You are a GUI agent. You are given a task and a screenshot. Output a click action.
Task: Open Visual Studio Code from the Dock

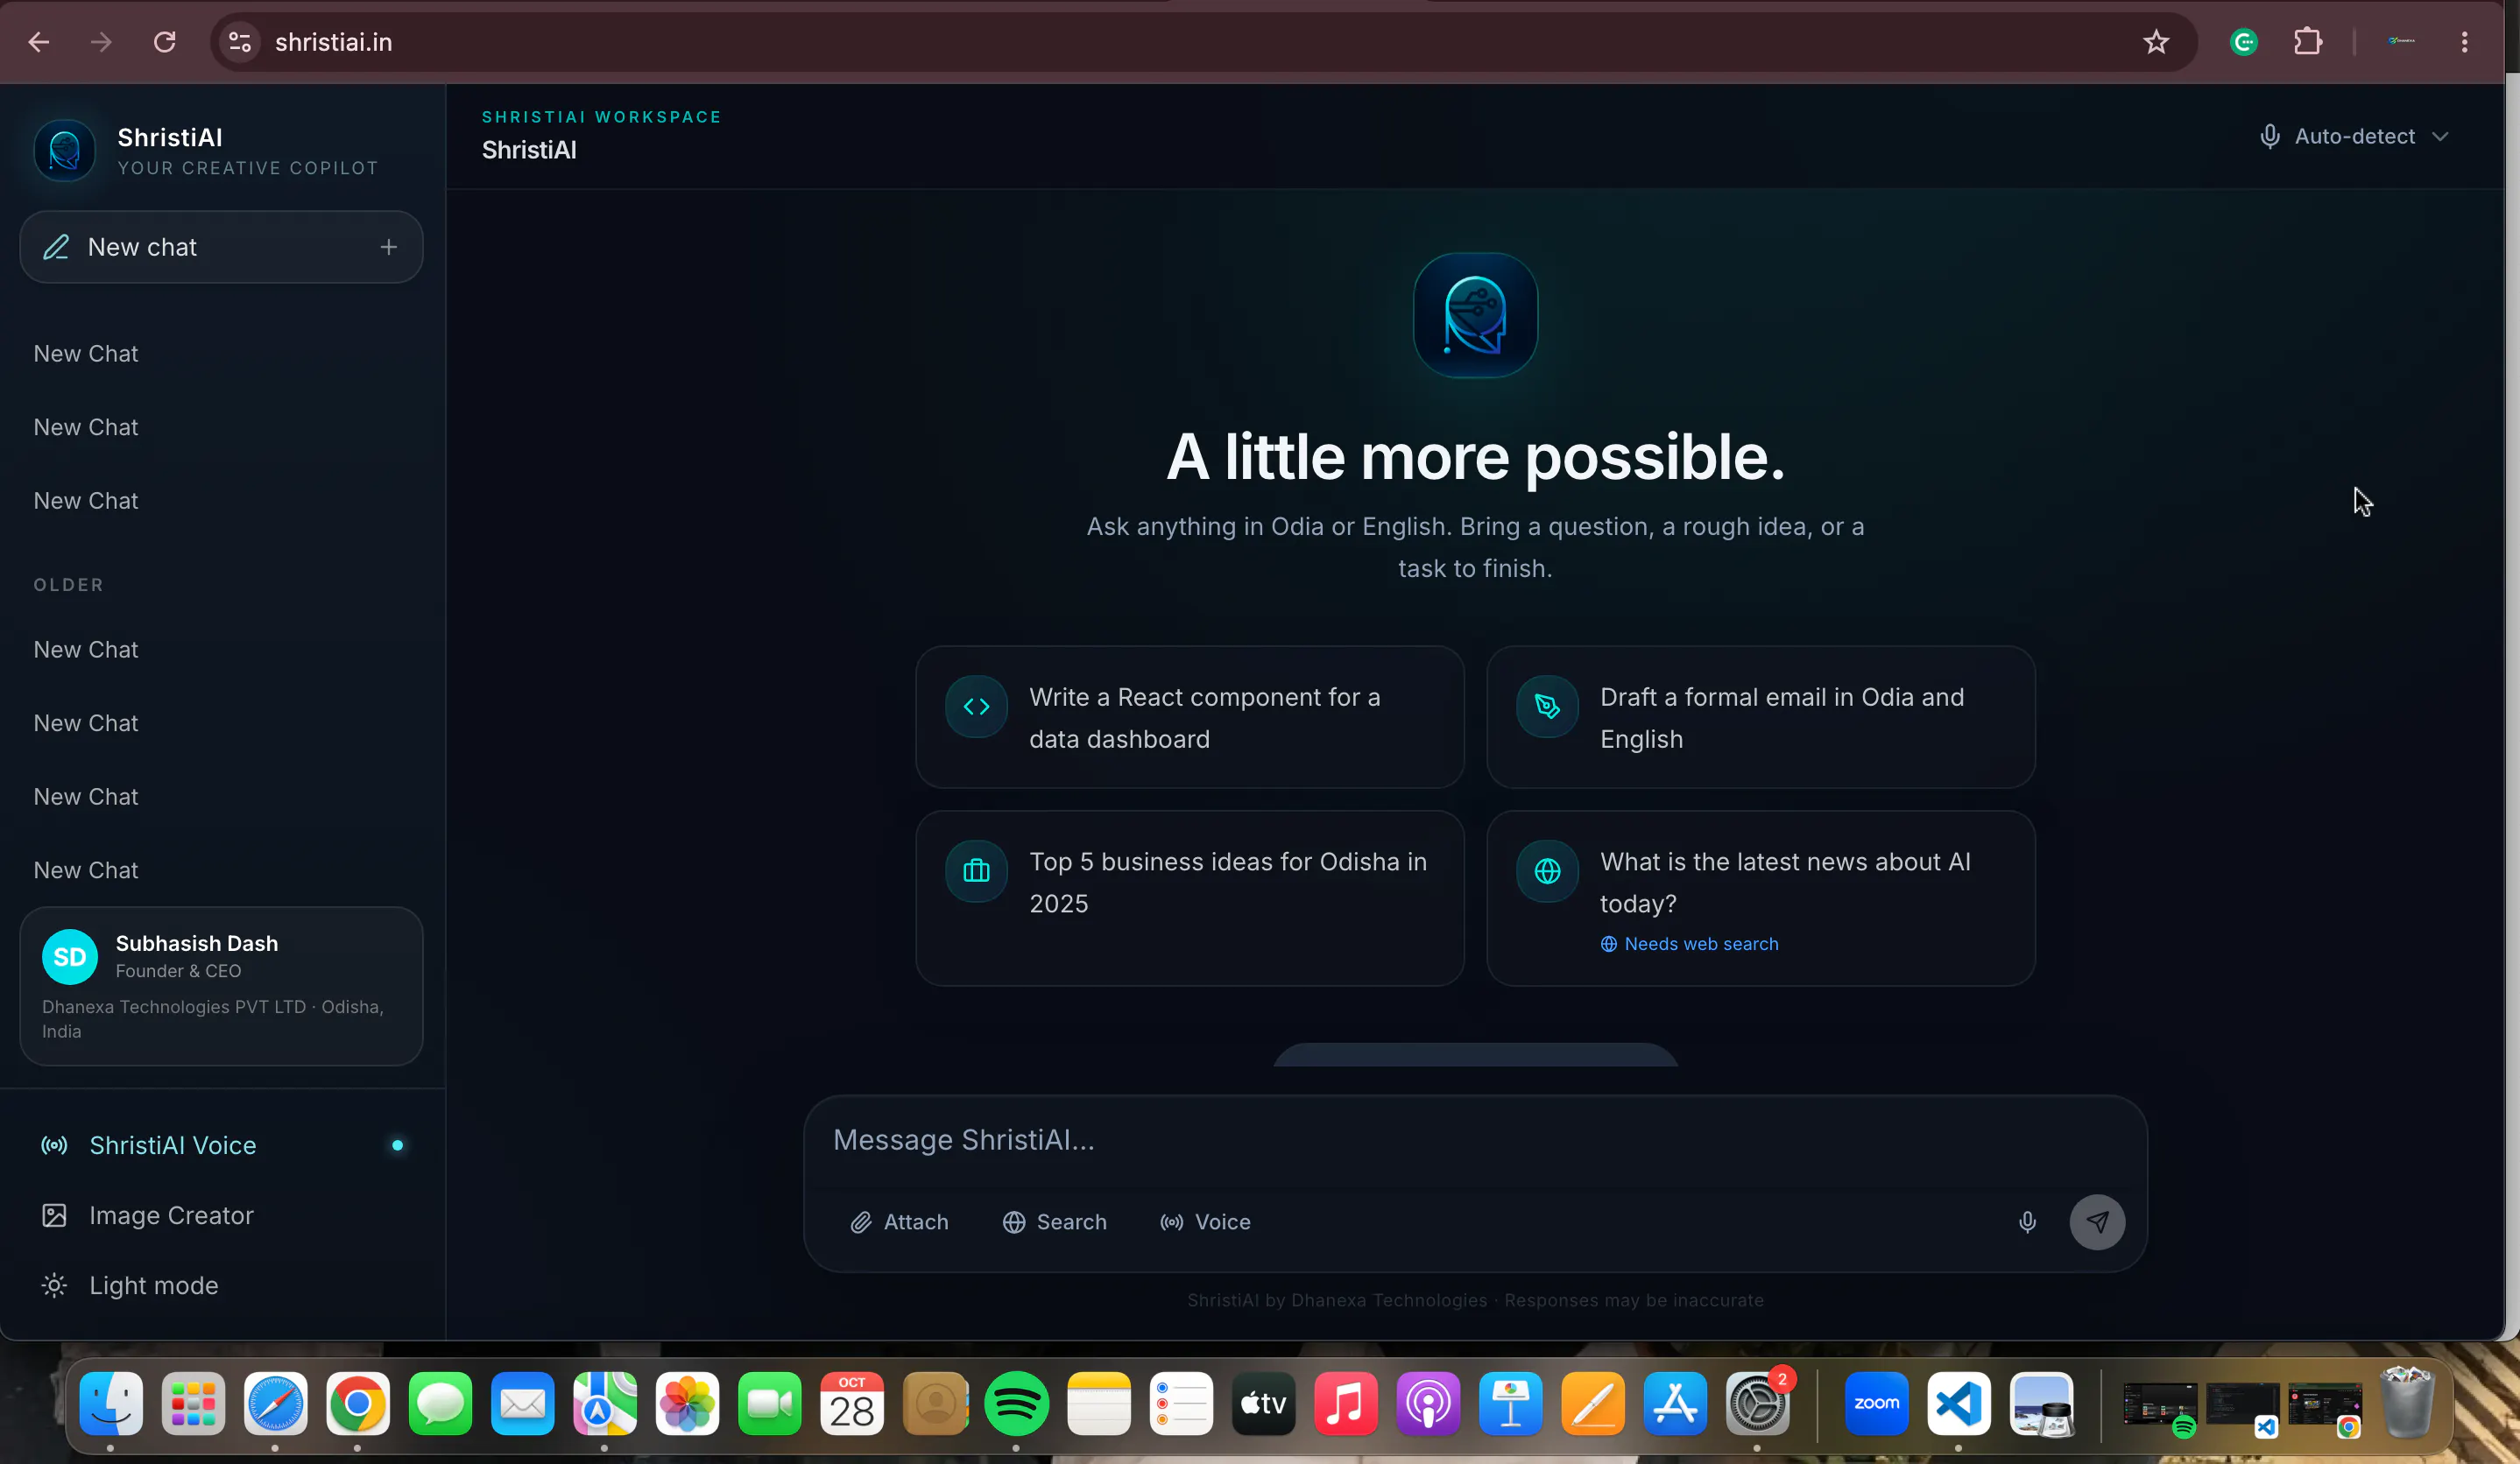1958,1403
